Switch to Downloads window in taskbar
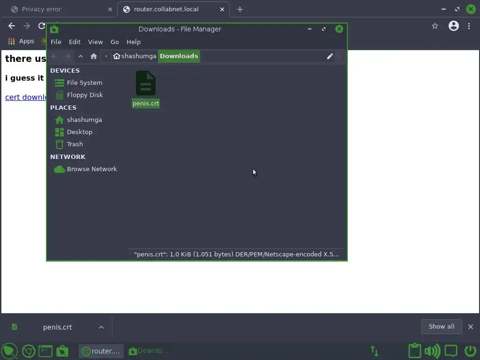 point(149,351)
